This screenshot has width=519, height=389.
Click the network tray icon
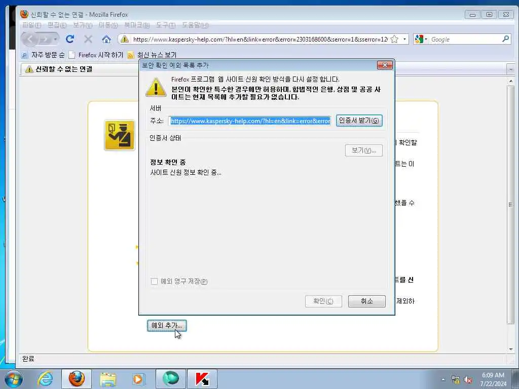tap(456, 380)
